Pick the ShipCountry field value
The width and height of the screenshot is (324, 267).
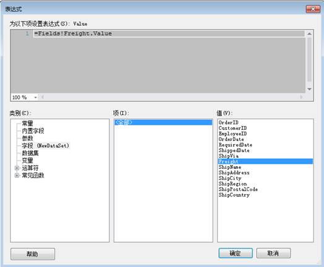tap(234, 195)
